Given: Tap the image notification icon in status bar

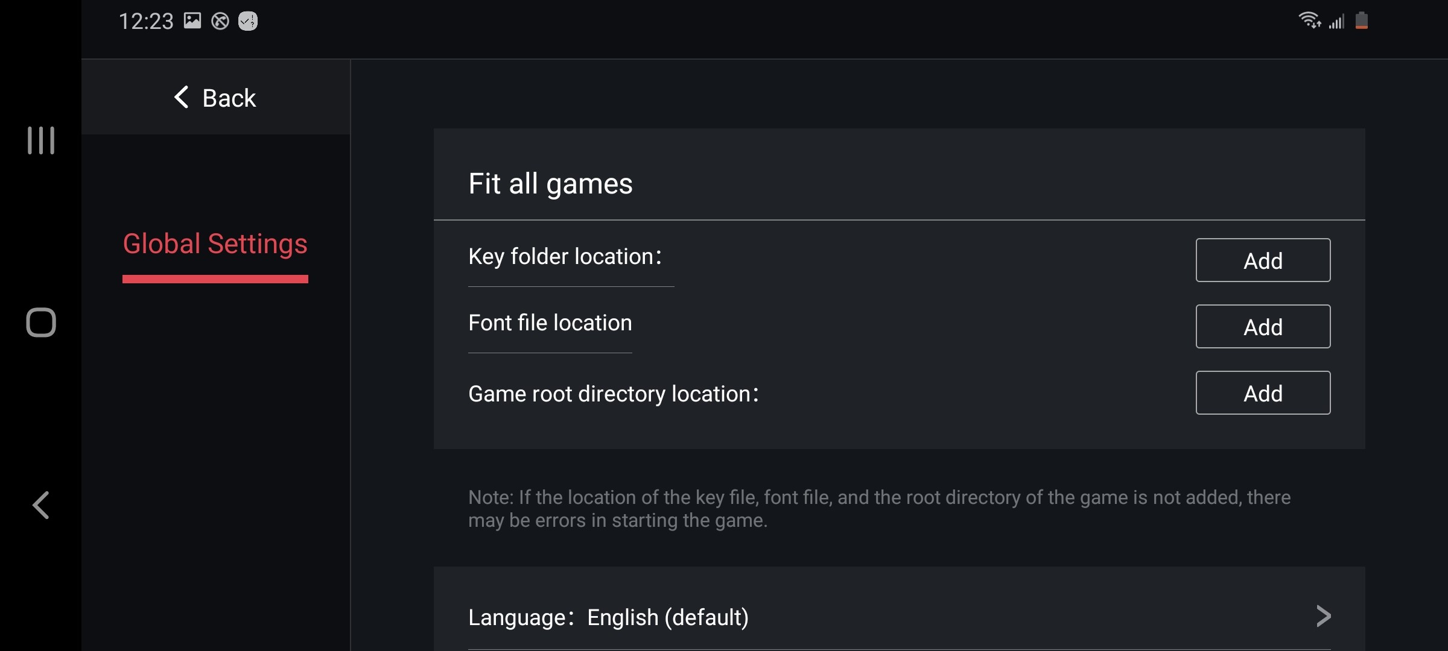Looking at the screenshot, I should pos(192,21).
